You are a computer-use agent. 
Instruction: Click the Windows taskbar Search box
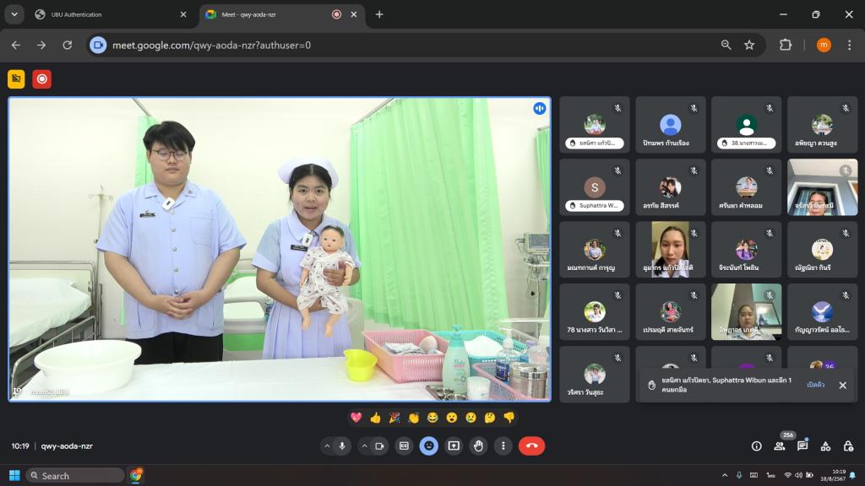[x=76, y=476]
